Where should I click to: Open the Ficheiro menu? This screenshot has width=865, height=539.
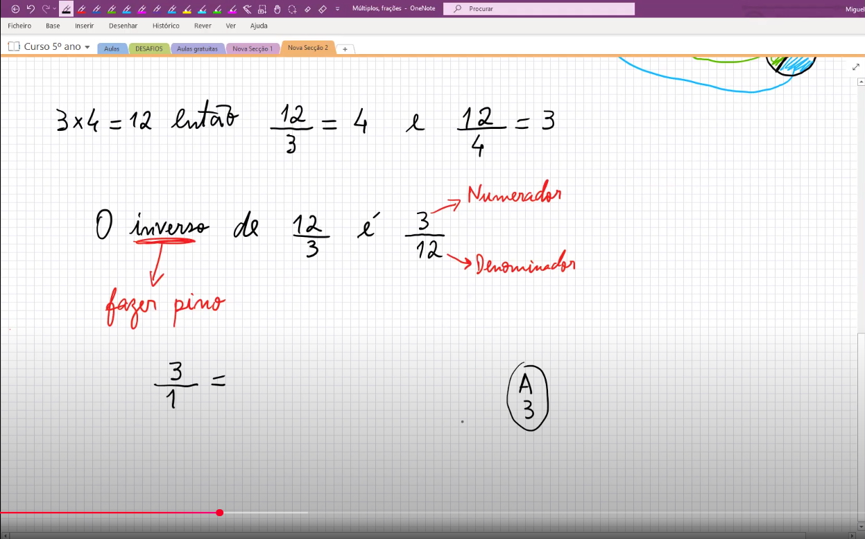tap(19, 26)
